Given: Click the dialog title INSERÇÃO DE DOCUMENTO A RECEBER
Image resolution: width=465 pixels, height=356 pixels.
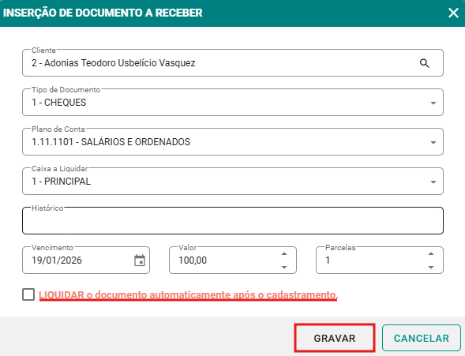Looking at the screenshot, I should point(103,13).
